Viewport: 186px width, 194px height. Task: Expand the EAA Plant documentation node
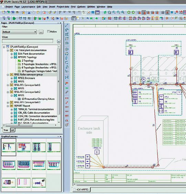[12, 54]
